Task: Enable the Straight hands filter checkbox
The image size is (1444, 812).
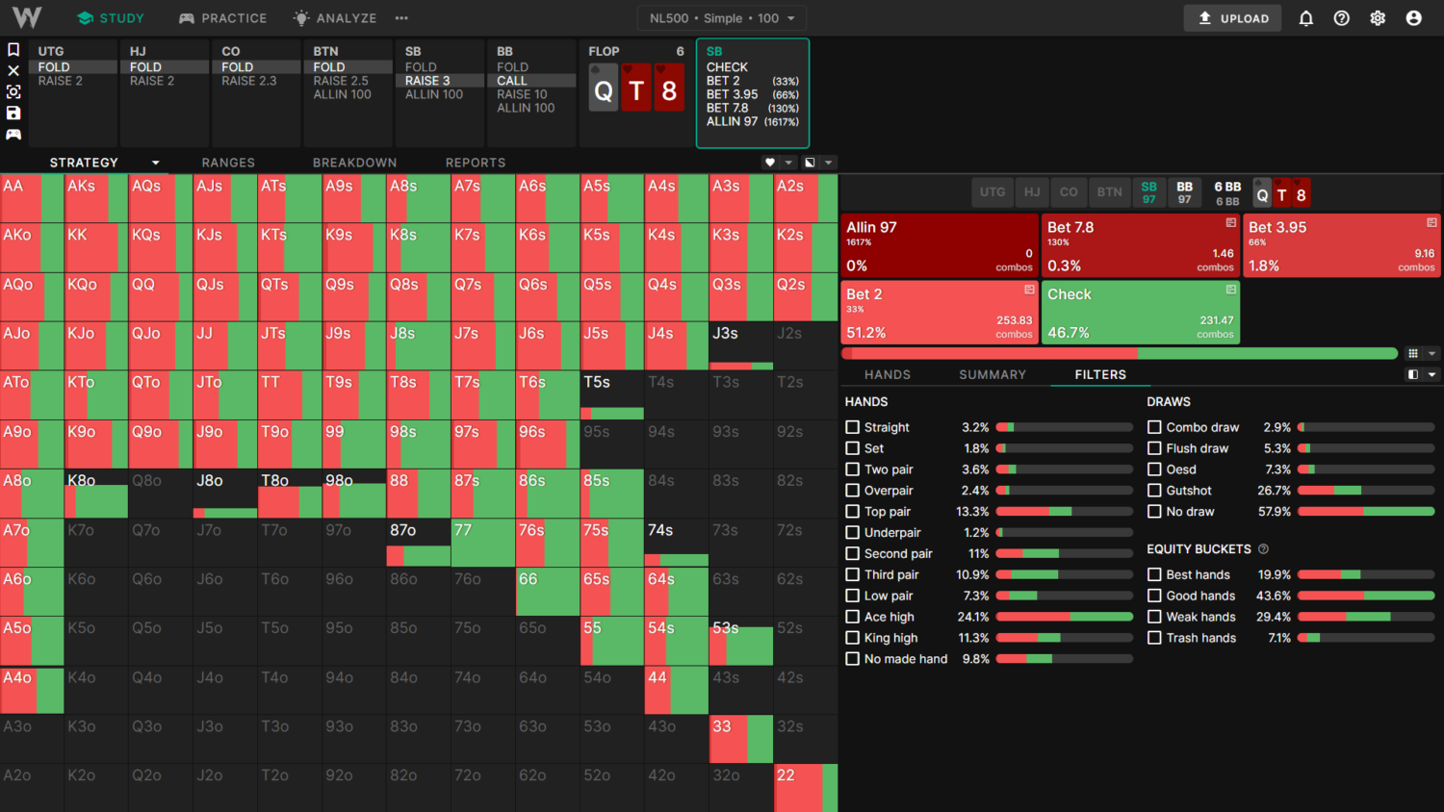Action: (x=852, y=427)
